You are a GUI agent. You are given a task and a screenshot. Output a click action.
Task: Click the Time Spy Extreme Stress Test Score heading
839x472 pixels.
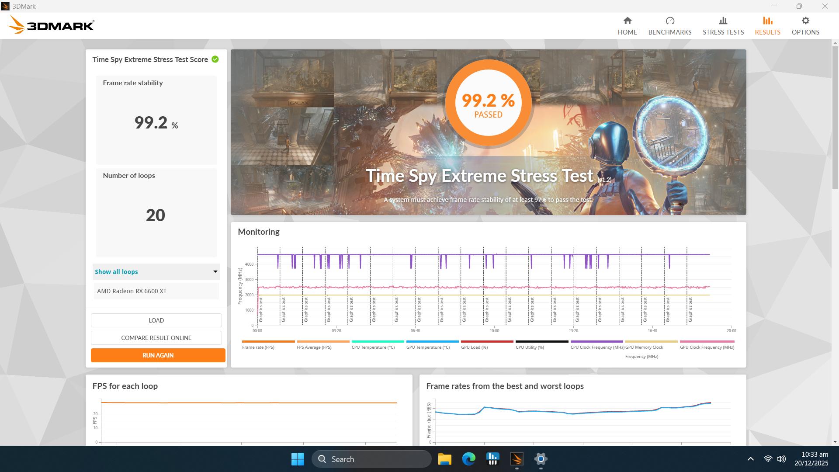tap(150, 59)
